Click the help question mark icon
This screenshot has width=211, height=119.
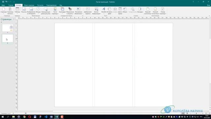pyautogui.click(x=193, y=2)
